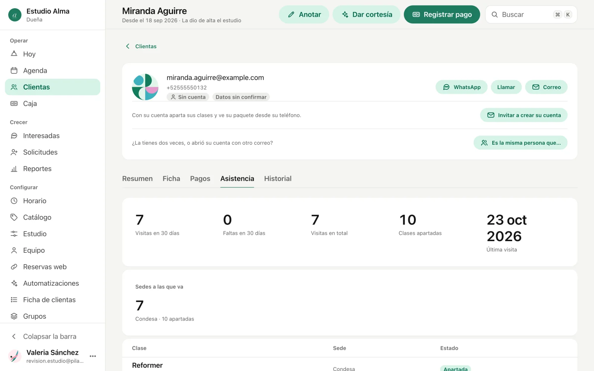Open the Reportes section

[x=52, y=169]
